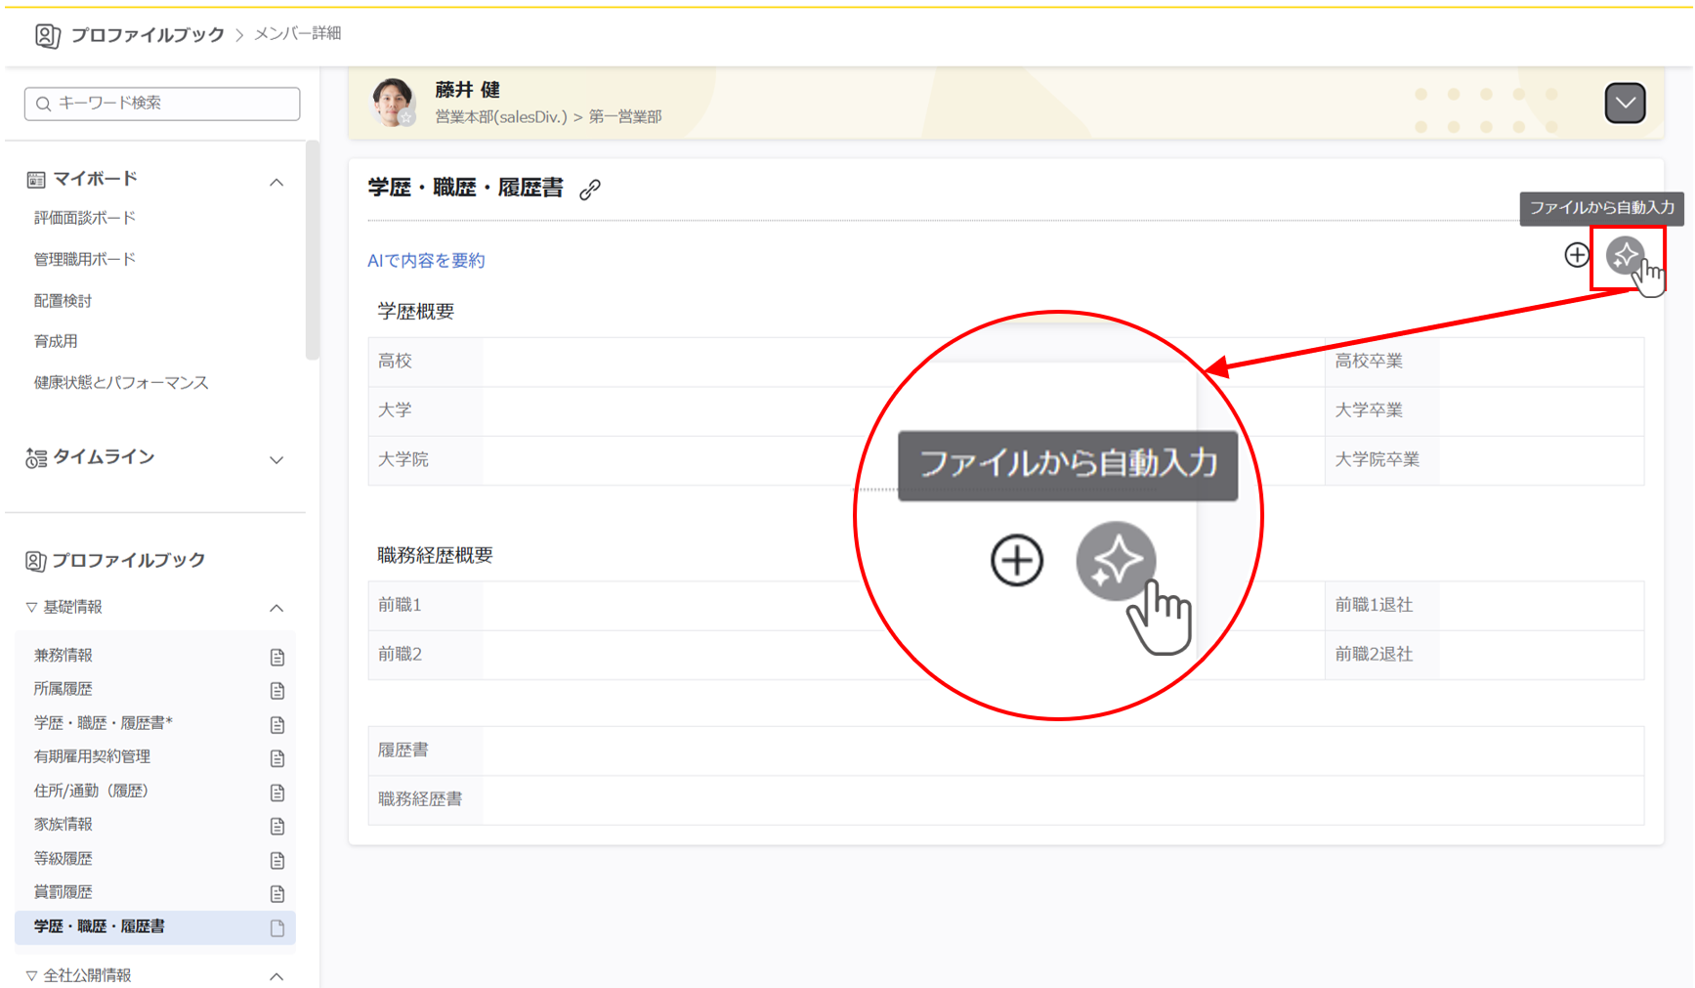Click the document icon next to 賞罰履歴

(x=277, y=893)
